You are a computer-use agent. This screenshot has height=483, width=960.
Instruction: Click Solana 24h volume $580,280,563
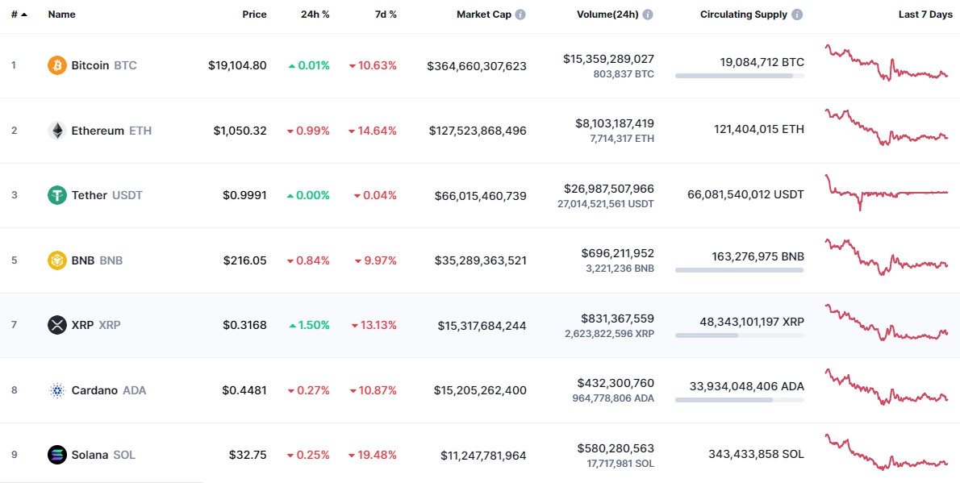coord(616,448)
